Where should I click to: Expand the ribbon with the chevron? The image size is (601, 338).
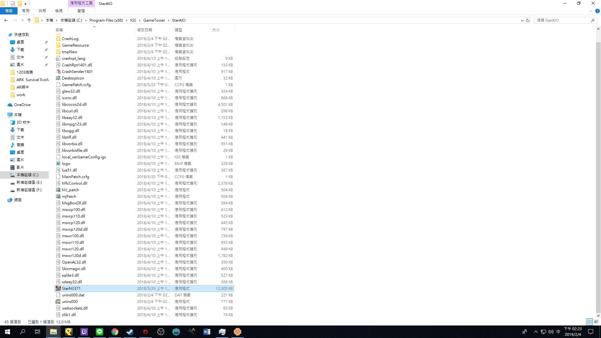pos(591,11)
